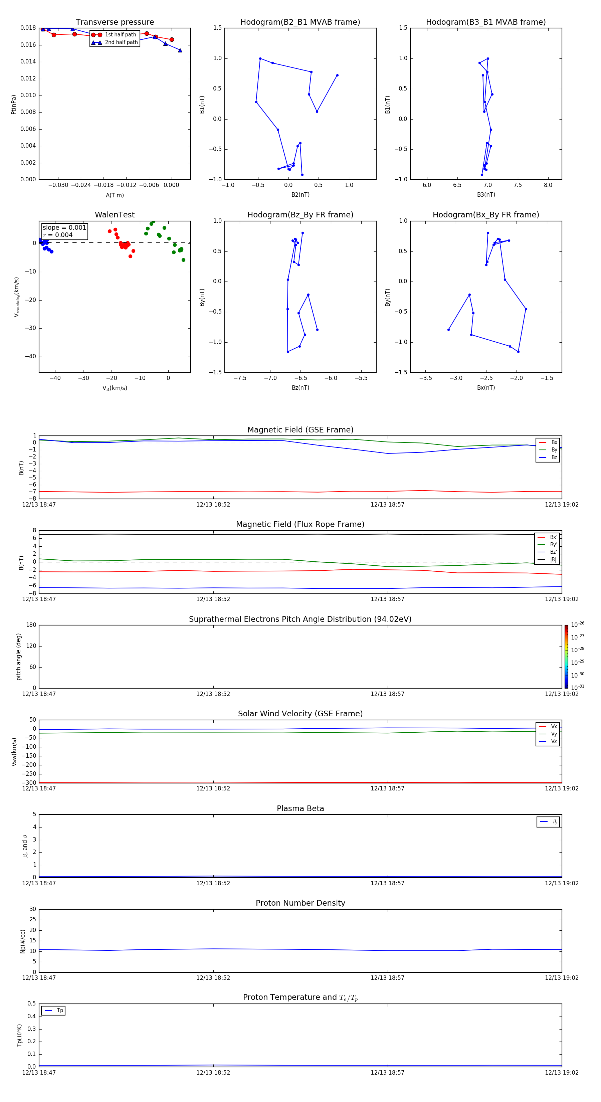
Task: Click the '12/13 18:52' tick under GSE magnetic field
Action: coord(213,505)
